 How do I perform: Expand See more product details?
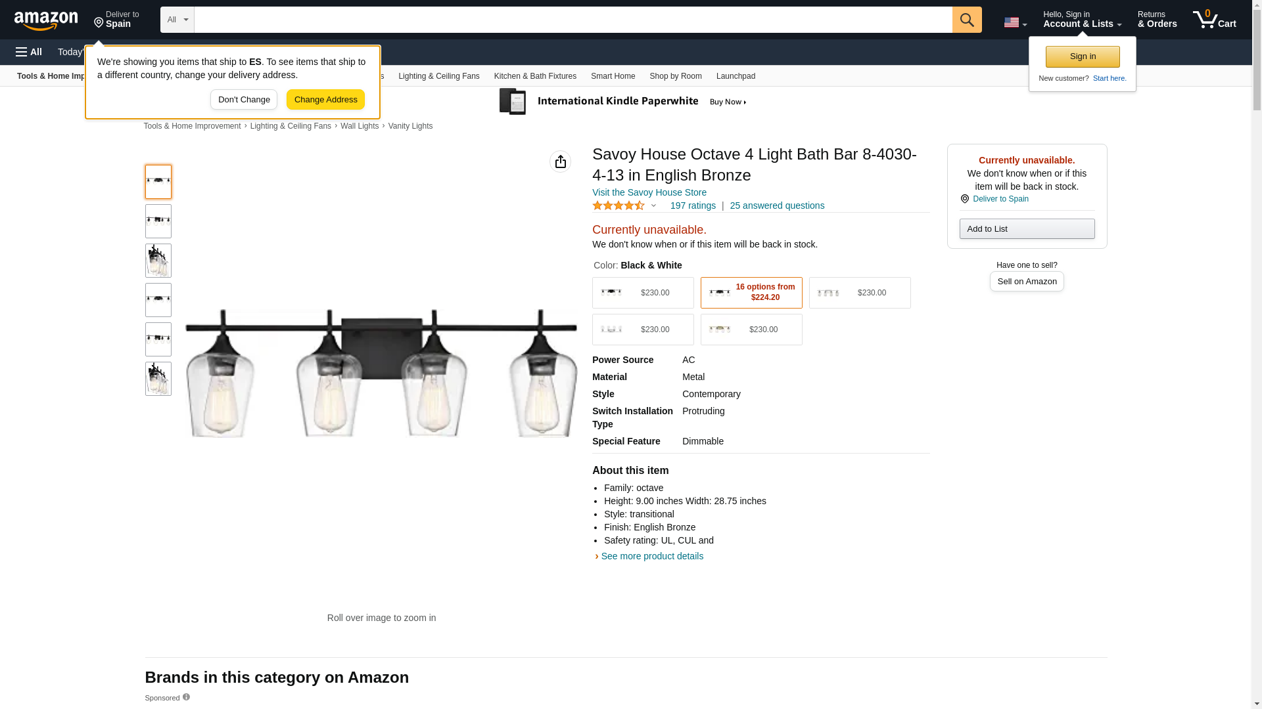coord(651,556)
